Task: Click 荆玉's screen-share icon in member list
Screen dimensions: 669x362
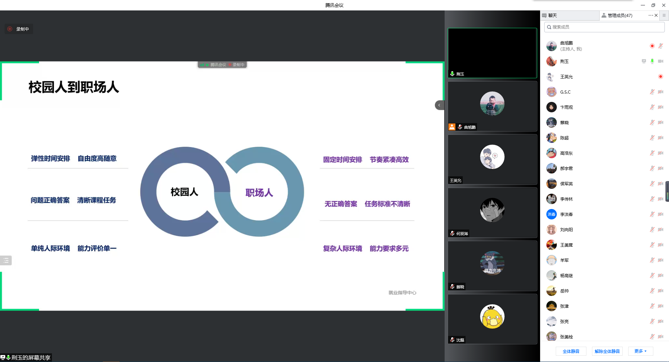Action: 644,61
